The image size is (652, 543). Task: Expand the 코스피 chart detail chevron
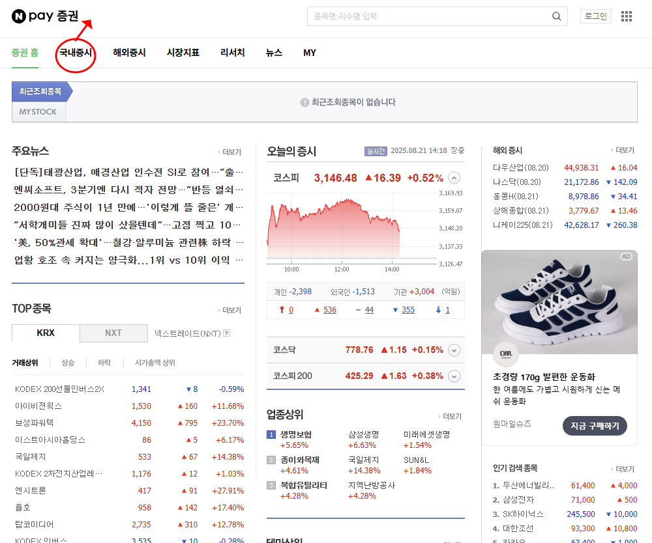(x=454, y=177)
